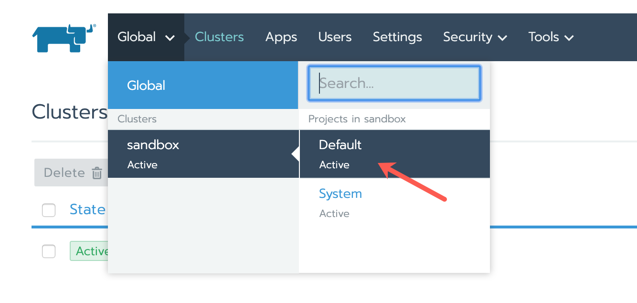Click the Clusters page heading
This screenshot has width=637, height=303.
click(69, 112)
